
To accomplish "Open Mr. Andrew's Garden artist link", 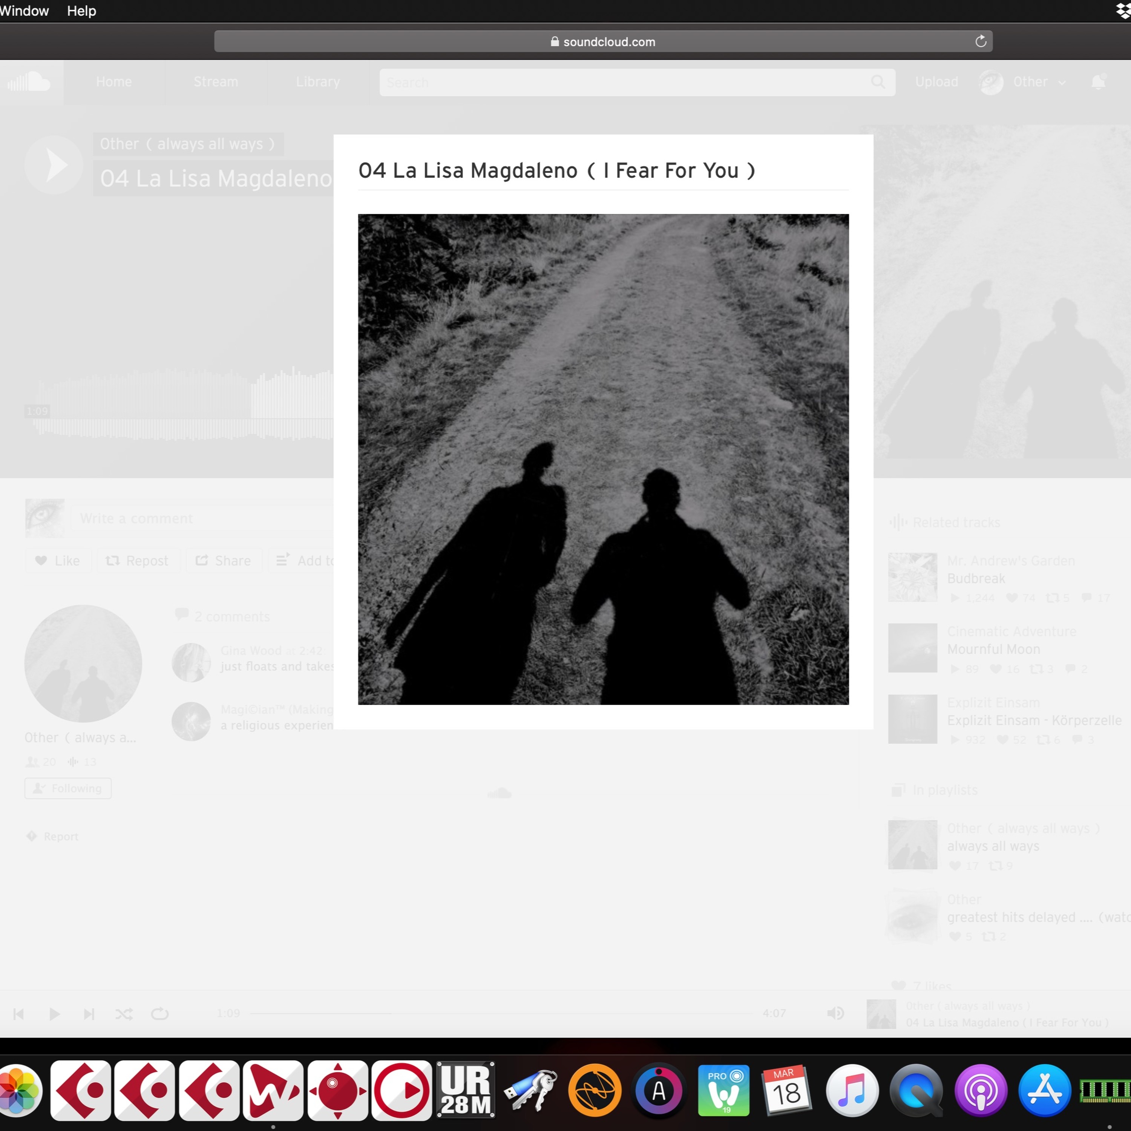I will (1010, 561).
